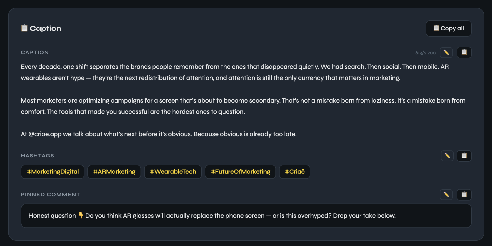Viewport: 492px width, 246px height.
Task: Choose the #FutureOfMarketing hashtag chip
Action: click(240, 172)
